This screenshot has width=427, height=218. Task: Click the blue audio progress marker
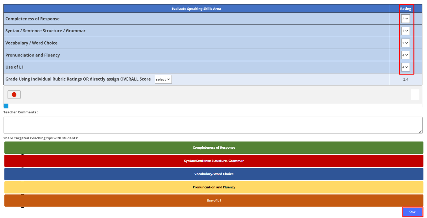(6, 106)
